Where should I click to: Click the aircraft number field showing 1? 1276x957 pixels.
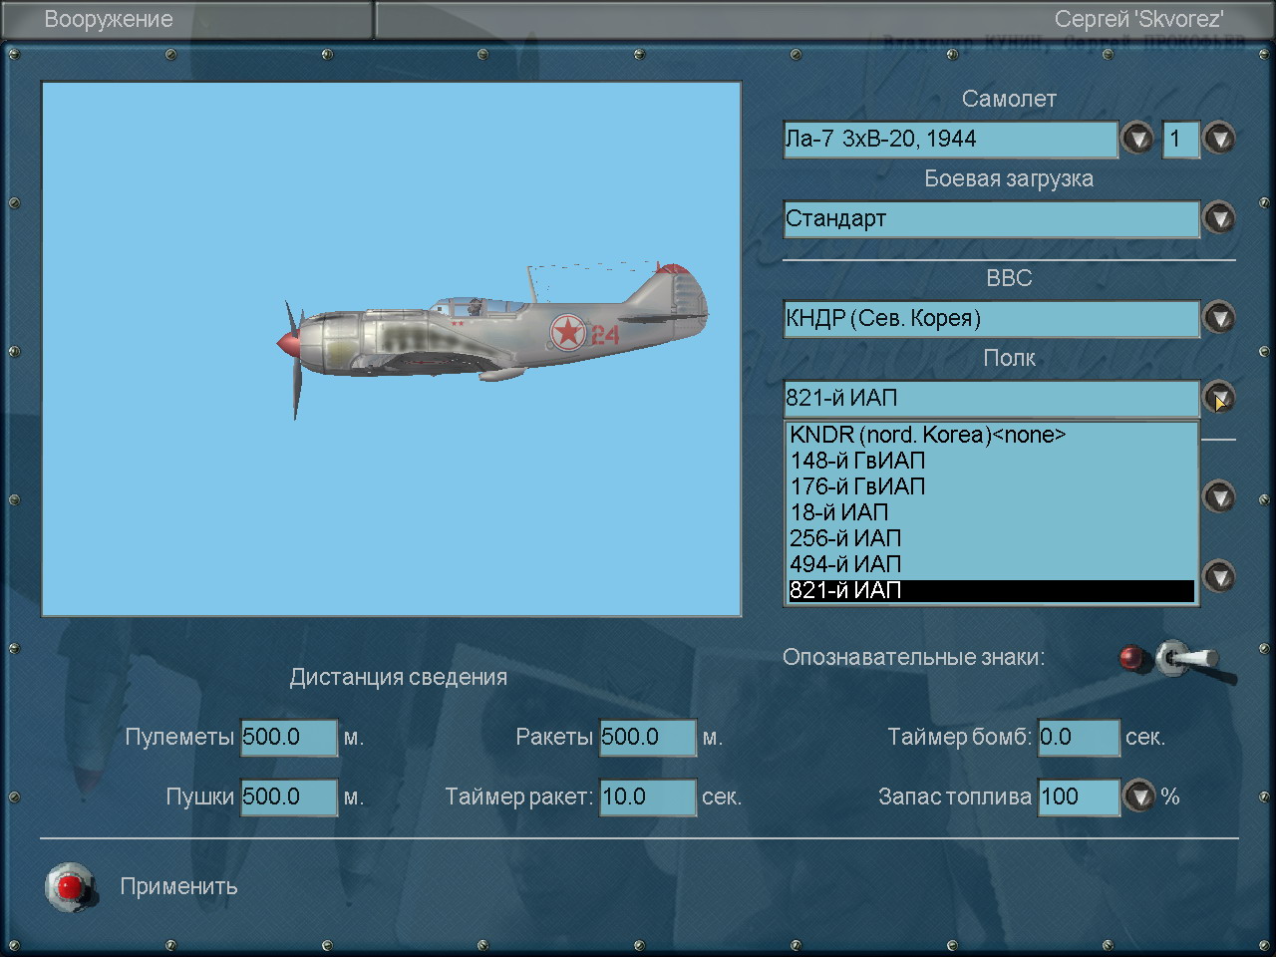(1181, 139)
